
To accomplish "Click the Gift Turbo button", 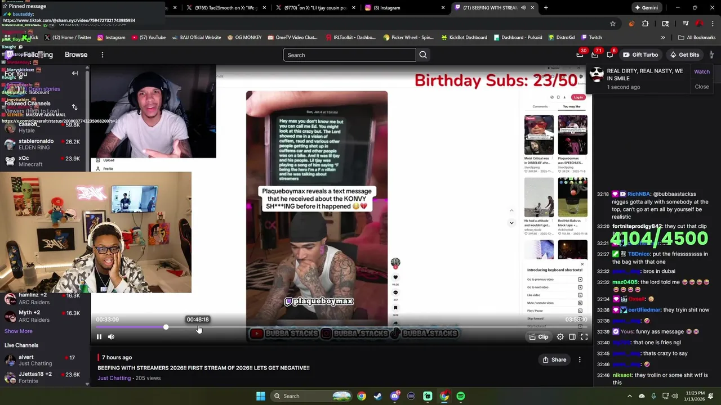I will click(x=640, y=55).
